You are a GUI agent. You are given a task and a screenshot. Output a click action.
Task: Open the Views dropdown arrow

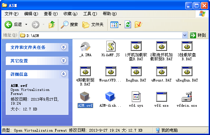[x=120, y=25]
